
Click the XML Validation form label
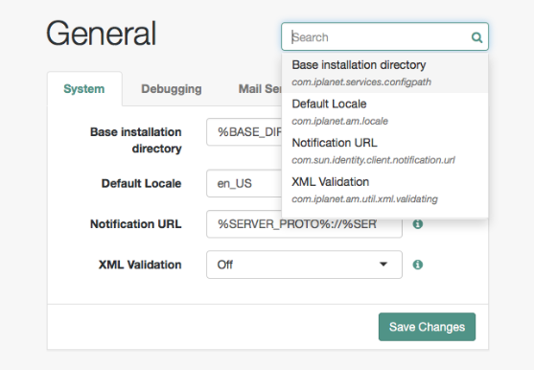coord(140,265)
